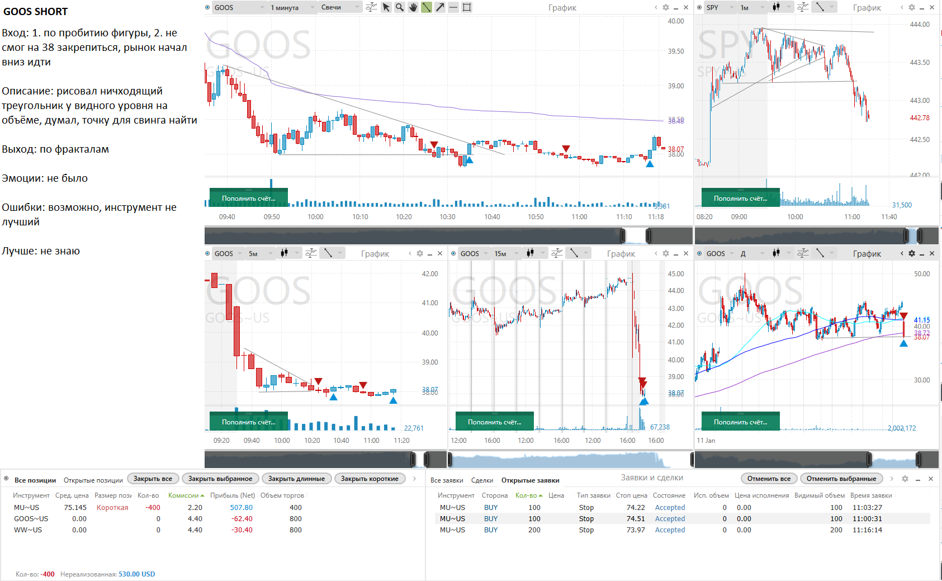The height and width of the screenshot is (581, 942).
Task: Toggle link radio button on GOOS 15м chart
Action: (x=453, y=253)
